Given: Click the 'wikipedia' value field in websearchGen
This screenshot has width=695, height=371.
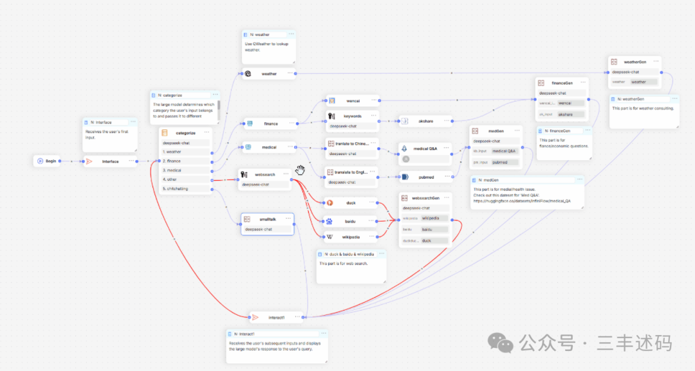Looking at the screenshot, I should [x=434, y=218].
